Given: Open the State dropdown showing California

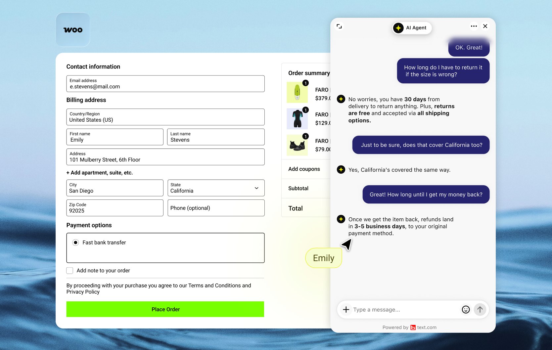Looking at the screenshot, I should (216, 188).
